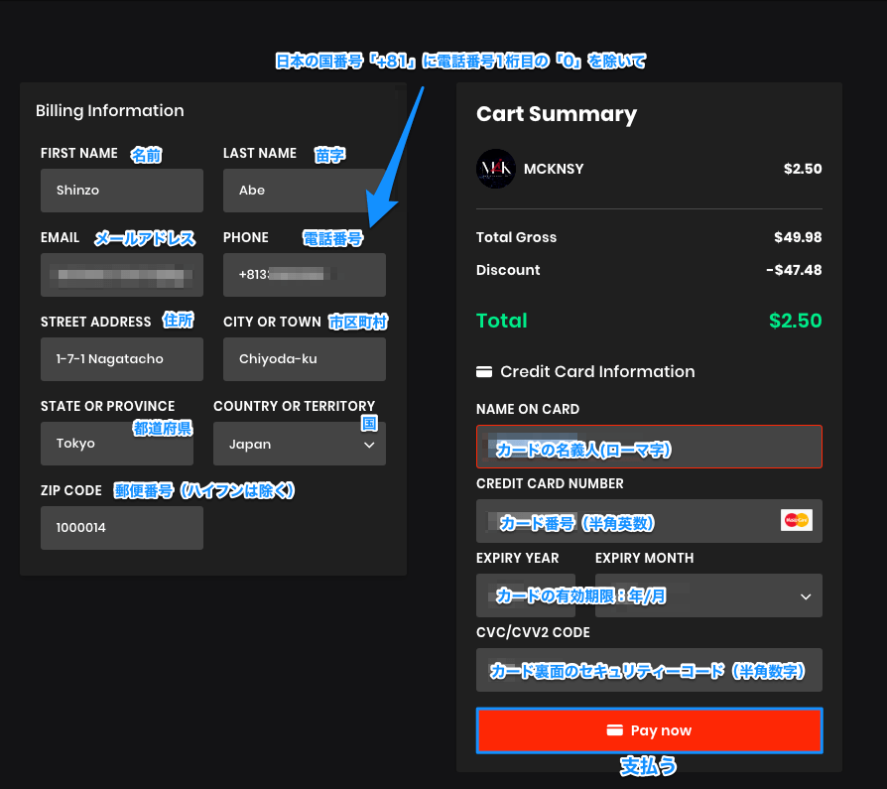Open the Country or Territory dropdown showing Japan
This screenshot has height=789, width=887.
pyautogui.click(x=299, y=445)
